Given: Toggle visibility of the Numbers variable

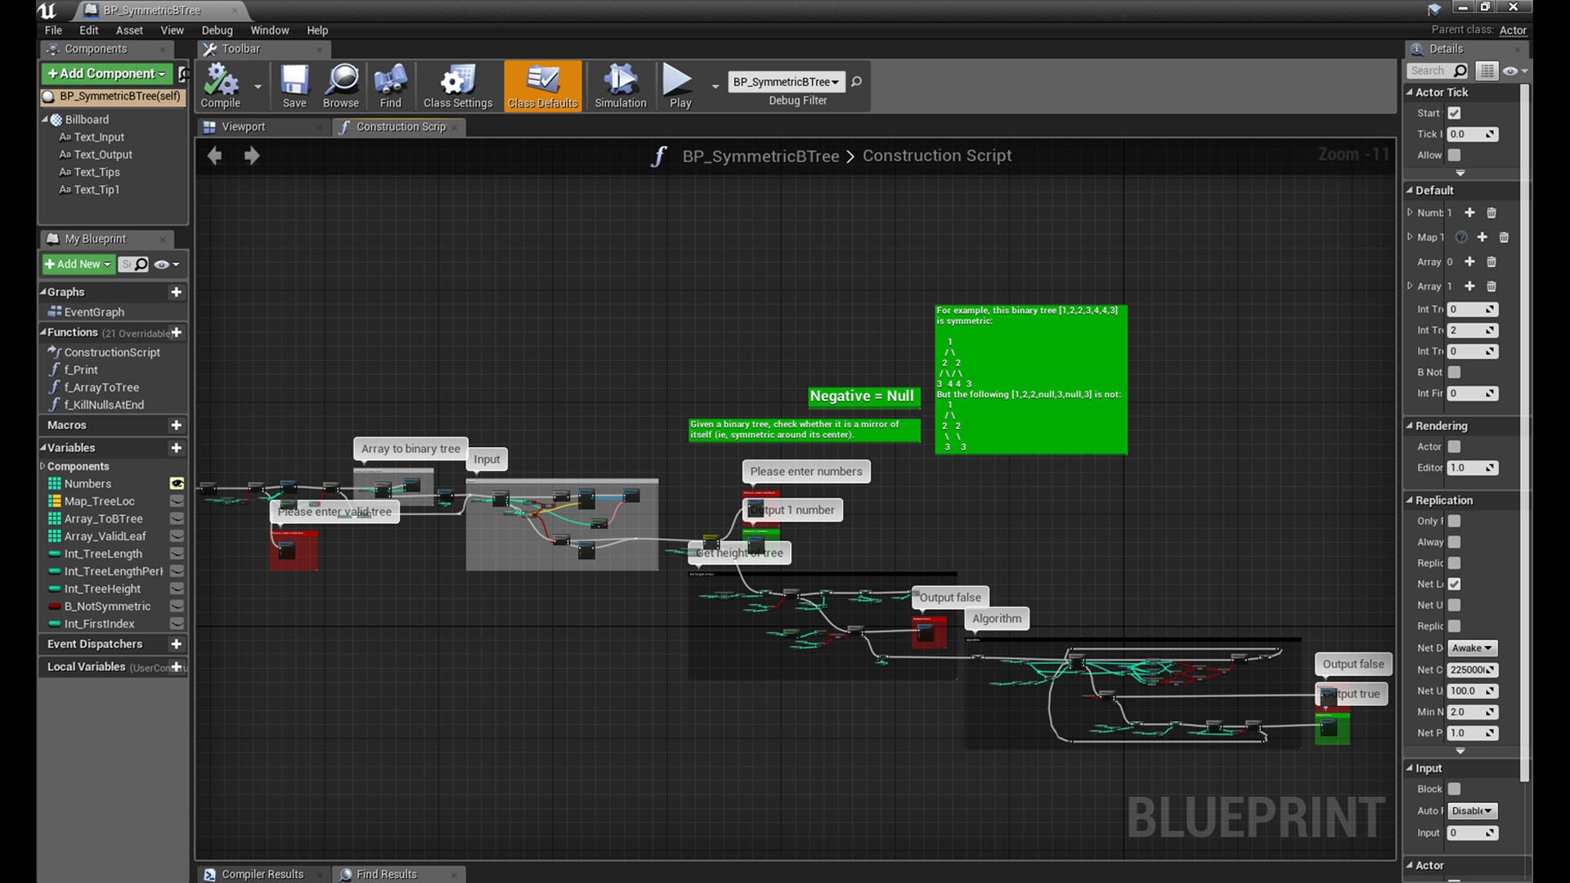Looking at the screenshot, I should point(177,483).
